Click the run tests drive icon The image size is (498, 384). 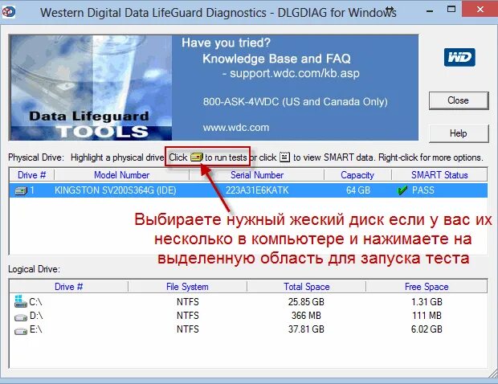[x=197, y=157]
